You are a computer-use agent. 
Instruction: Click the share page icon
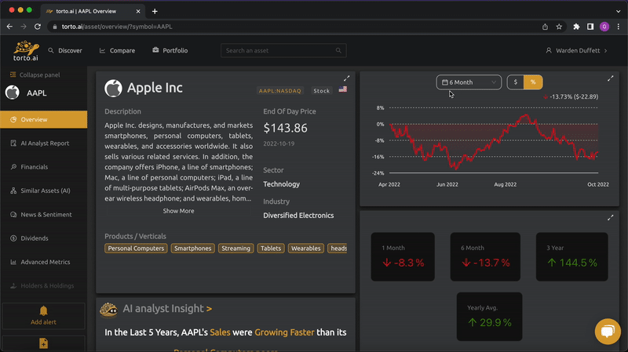tap(545, 27)
